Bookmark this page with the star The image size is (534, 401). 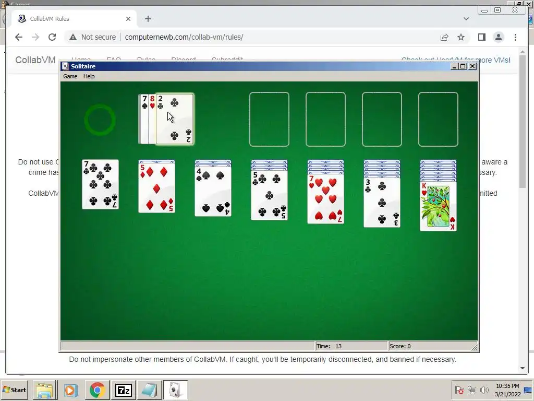coord(461,37)
